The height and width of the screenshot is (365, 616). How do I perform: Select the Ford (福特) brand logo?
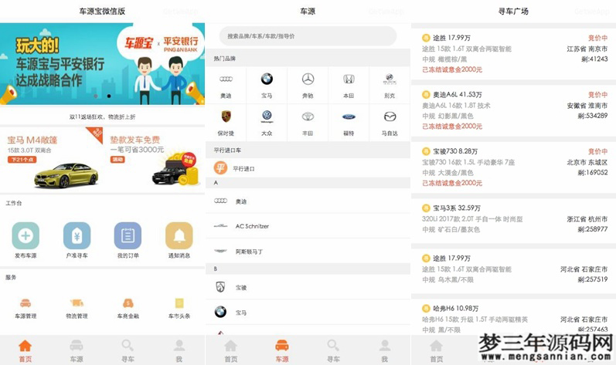coord(349,117)
